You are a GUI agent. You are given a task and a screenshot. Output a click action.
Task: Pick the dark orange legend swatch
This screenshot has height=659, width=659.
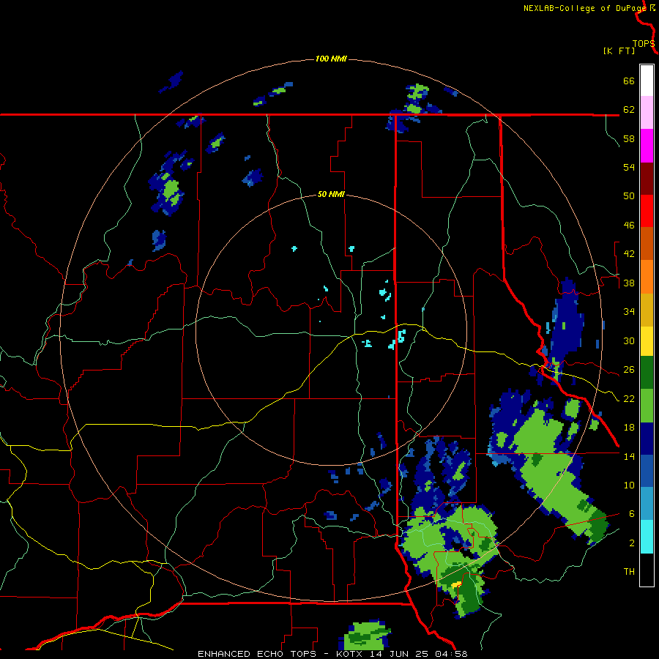647,244
